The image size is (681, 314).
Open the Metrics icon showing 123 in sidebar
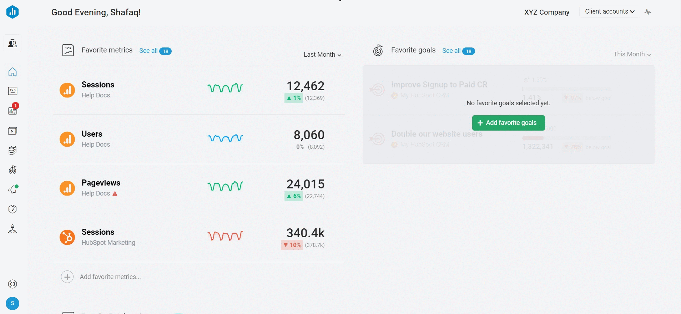(x=12, y=91)
